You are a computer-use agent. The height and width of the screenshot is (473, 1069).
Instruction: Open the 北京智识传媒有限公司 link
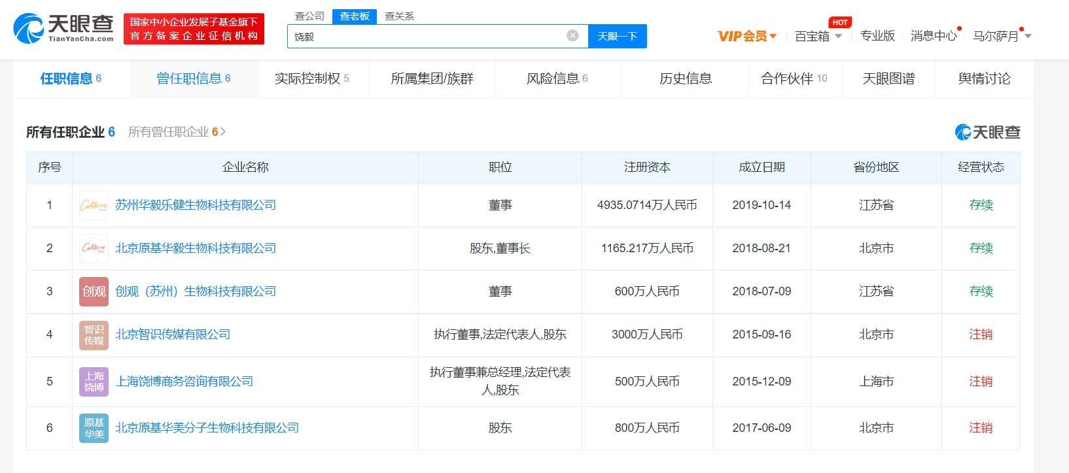tap(173, 334)
